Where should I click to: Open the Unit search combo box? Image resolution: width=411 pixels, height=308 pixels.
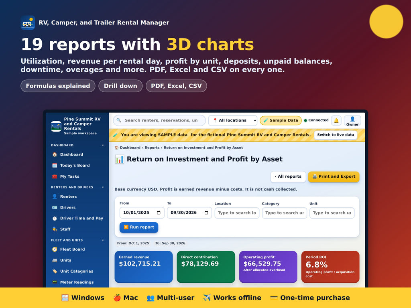(332, 213)
